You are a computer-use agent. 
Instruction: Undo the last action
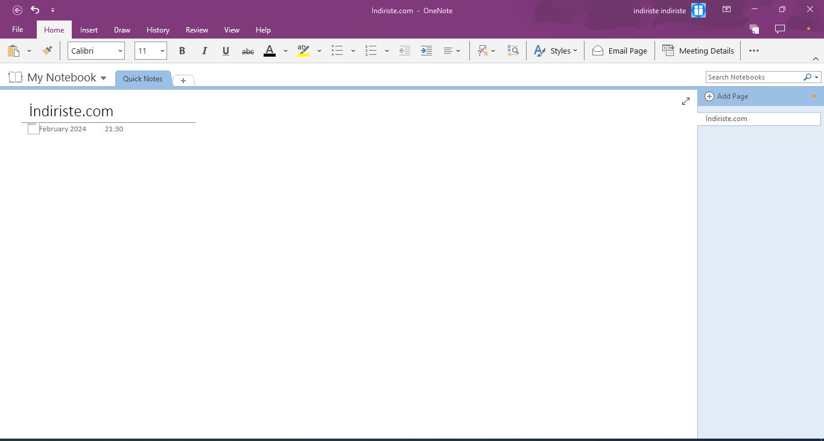(x=35, y=10)
